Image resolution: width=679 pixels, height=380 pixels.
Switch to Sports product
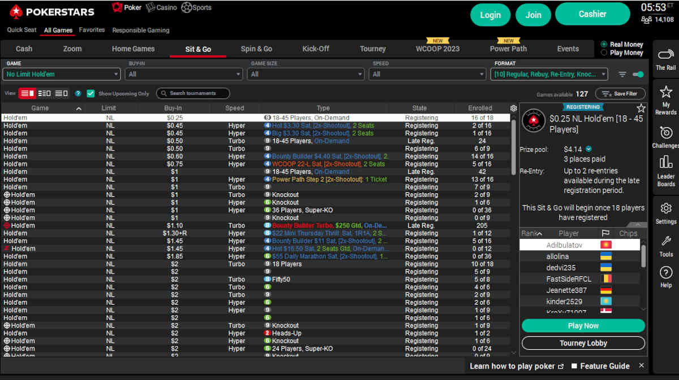[x=196, y=7]
